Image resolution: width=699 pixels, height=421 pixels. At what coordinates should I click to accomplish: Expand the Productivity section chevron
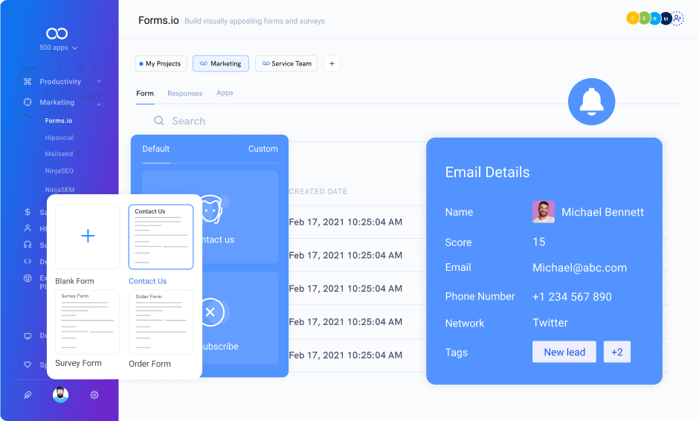tap(99, 82)
